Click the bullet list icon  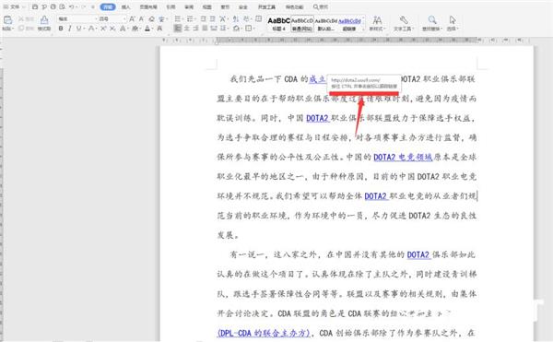pyautogui.click(x=179, y=19)
